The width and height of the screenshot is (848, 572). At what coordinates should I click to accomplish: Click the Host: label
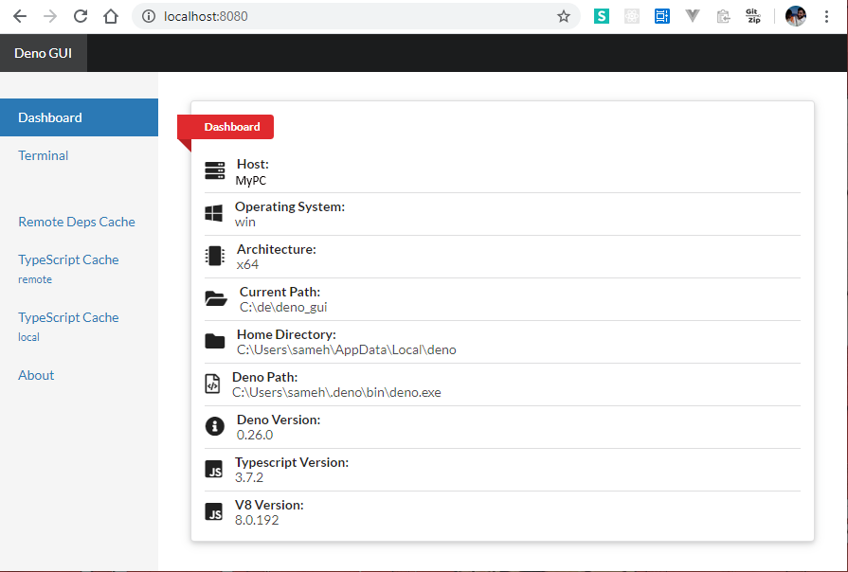coord(253,164)
